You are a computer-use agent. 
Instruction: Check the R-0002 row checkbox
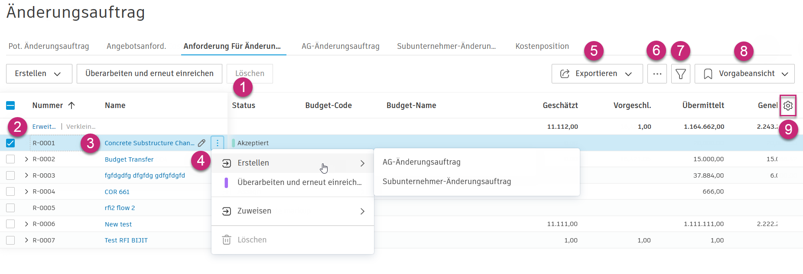pyautogui.click(x=10, y=159)
